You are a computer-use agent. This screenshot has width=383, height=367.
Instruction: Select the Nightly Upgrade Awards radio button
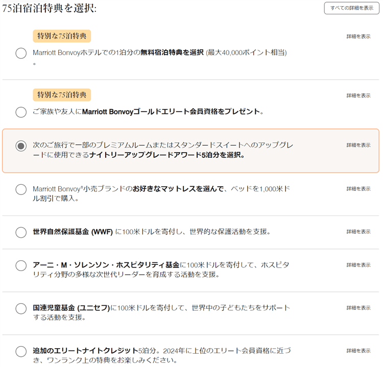tap(21, 146)
